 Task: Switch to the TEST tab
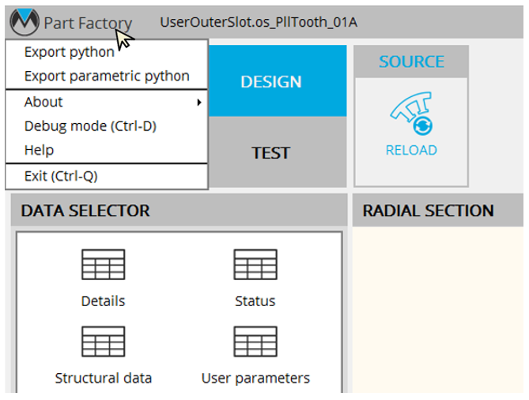[270, 153]
